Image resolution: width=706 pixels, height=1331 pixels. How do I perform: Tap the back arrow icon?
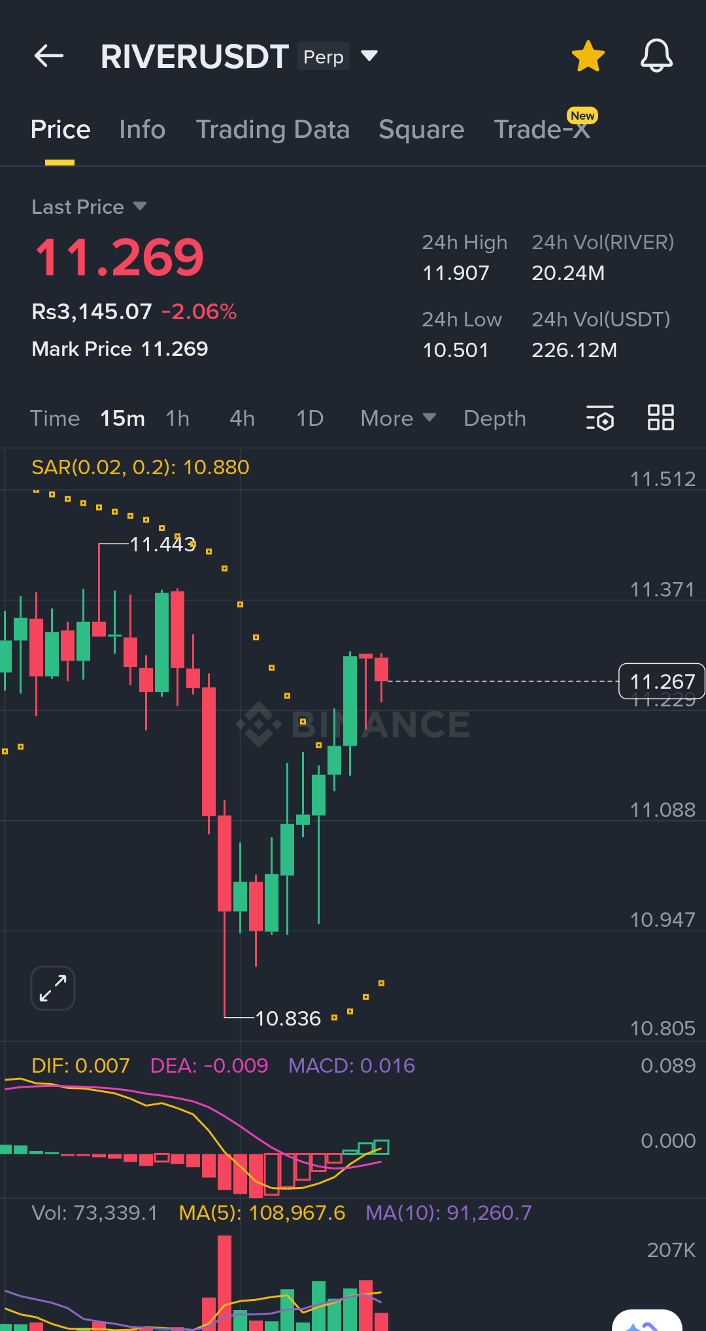(x=49, y=56)
